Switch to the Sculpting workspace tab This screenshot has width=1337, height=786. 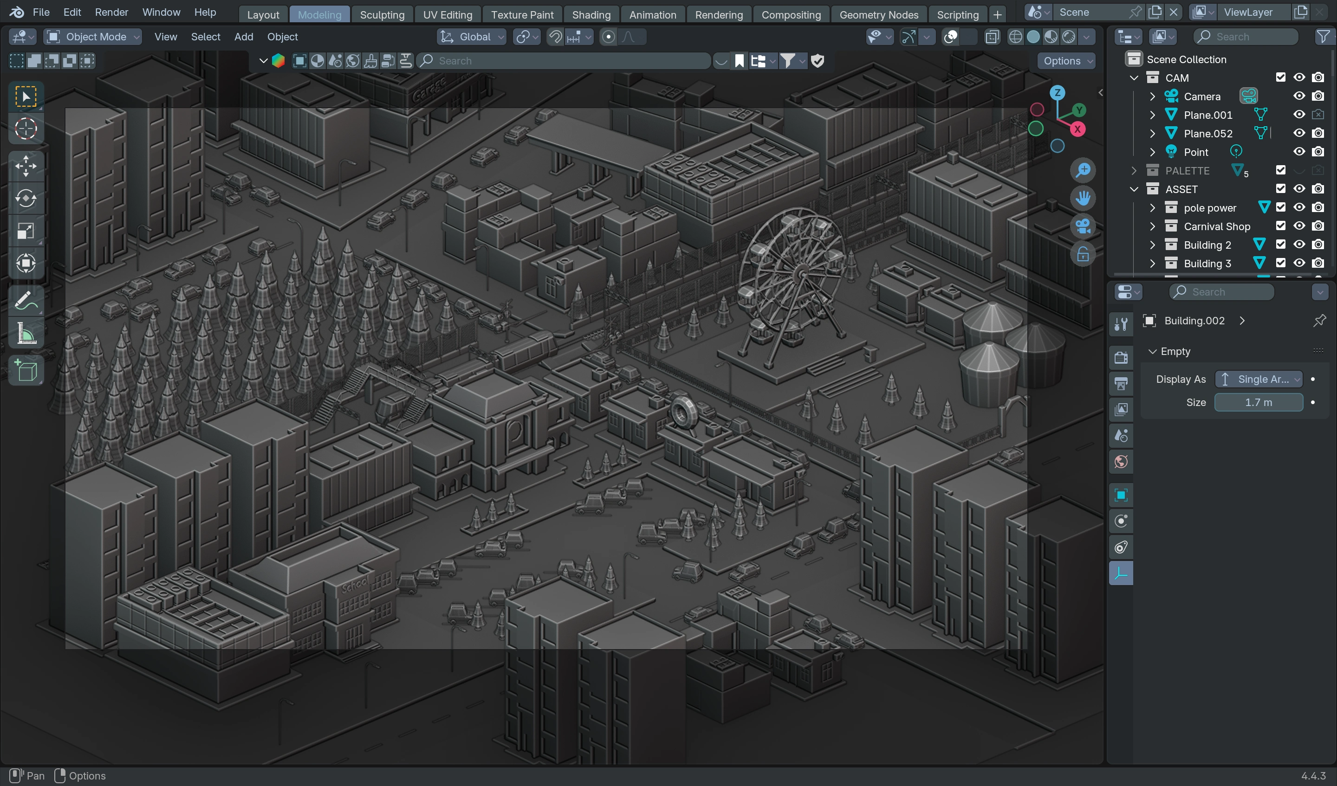(x=382, y=14)
